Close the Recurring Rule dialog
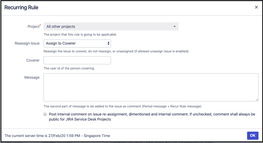 click(x=256, y=7)
